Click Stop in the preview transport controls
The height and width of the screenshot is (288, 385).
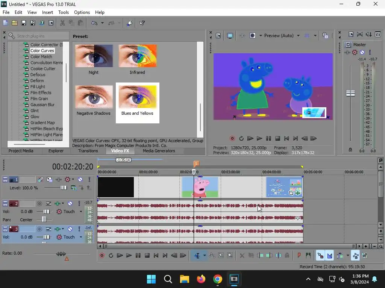click(277, 139)
